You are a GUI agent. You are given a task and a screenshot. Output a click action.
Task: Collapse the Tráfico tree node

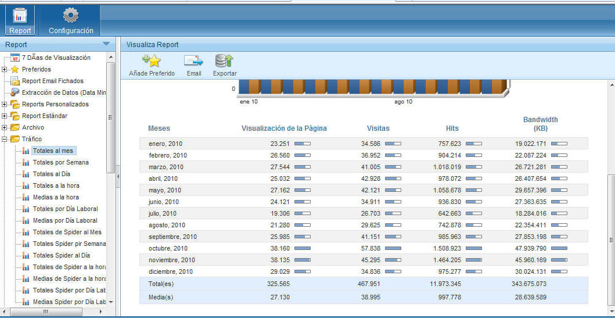(4, 139)
